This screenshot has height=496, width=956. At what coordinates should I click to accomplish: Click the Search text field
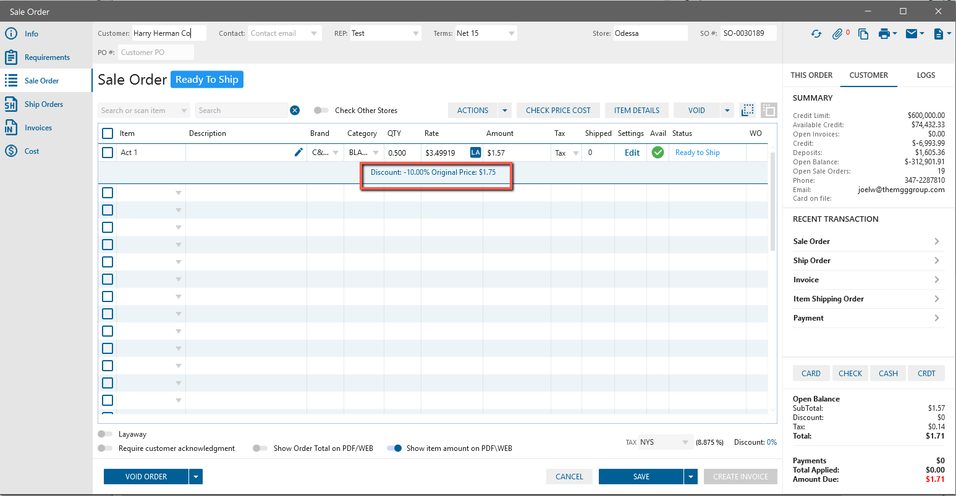click(x=242, y=111)
